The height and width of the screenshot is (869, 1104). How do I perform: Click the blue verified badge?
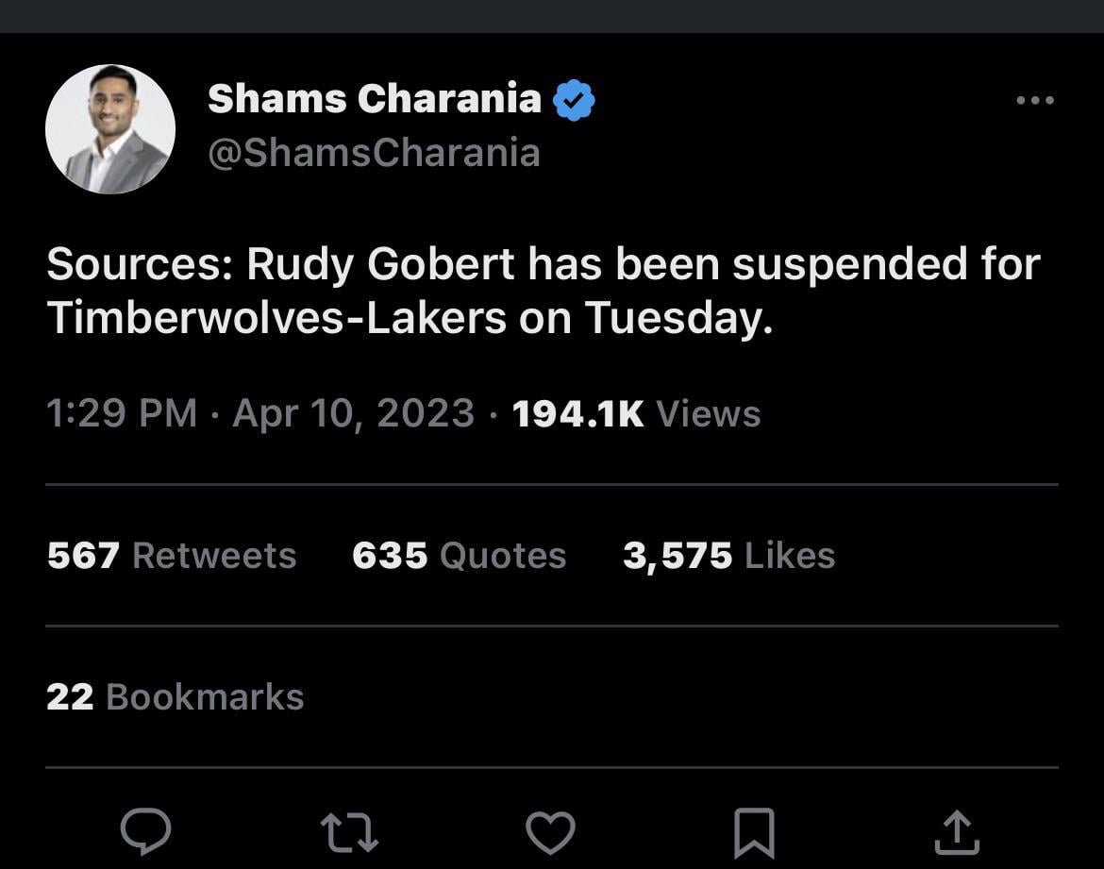[x=574, y=100]
